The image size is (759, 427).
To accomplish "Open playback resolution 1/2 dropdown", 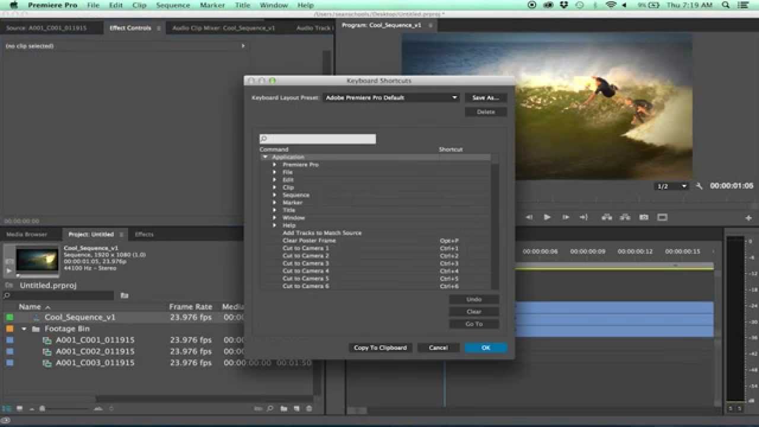I will (671, 186).
